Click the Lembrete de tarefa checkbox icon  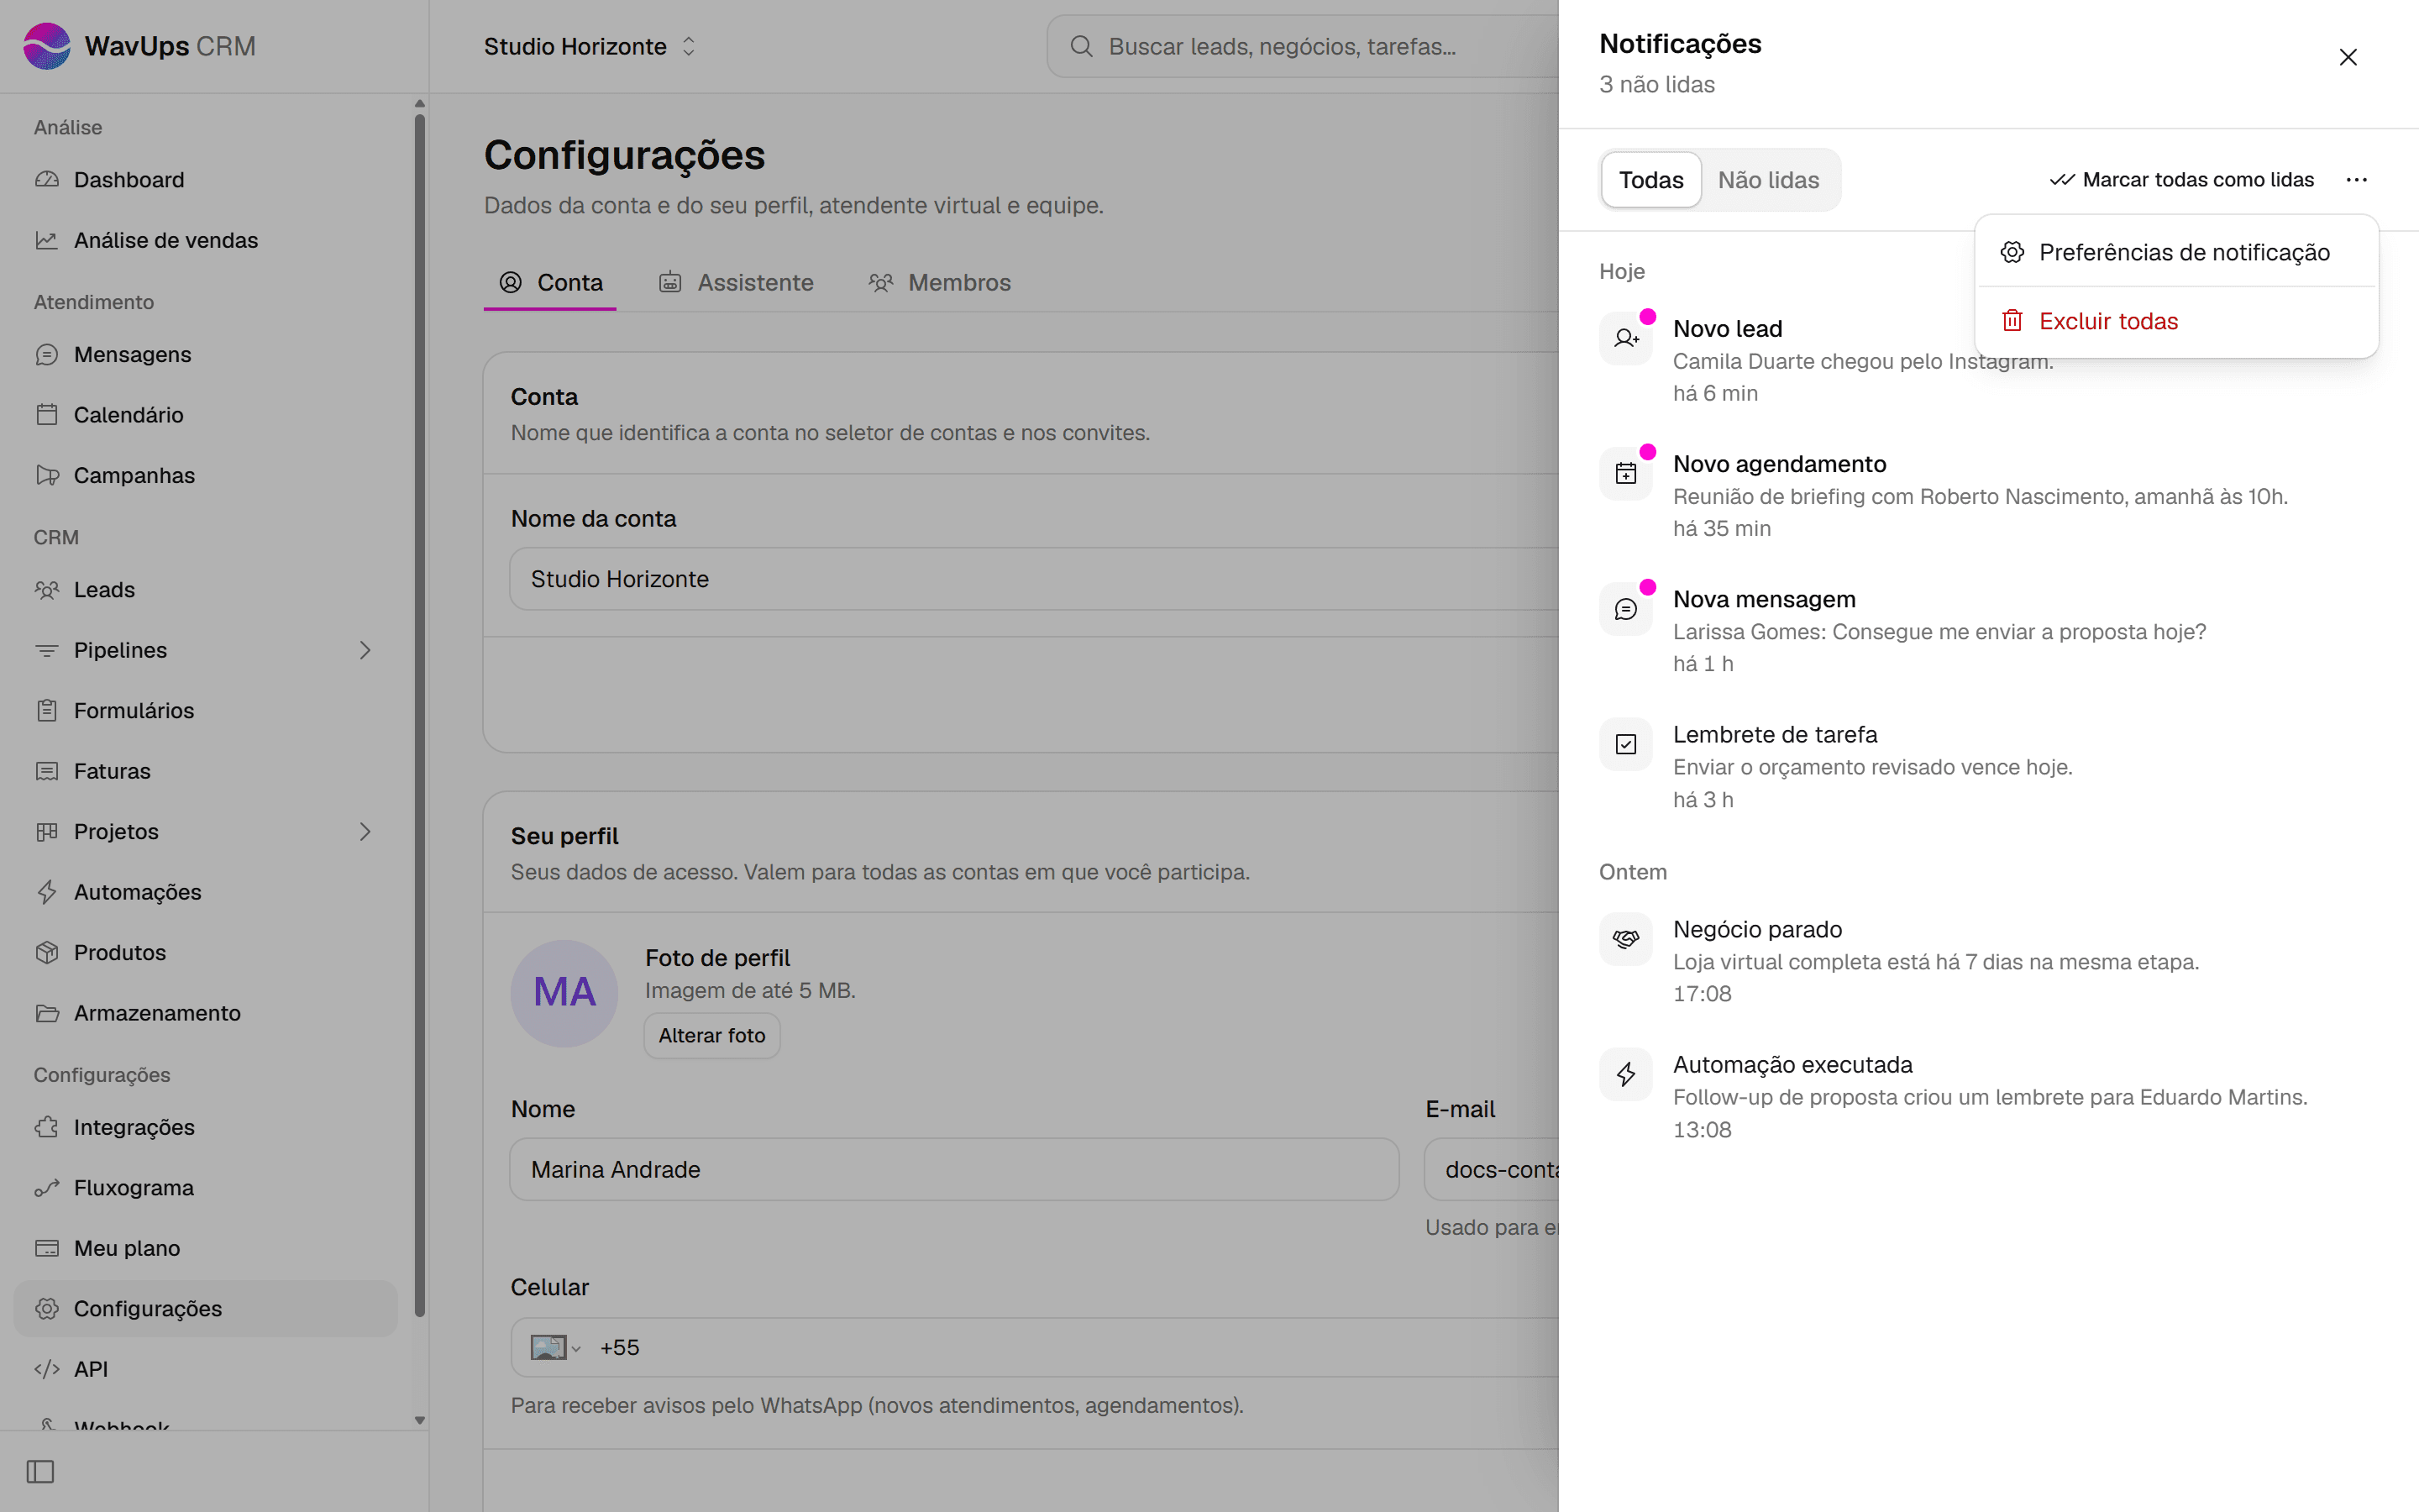pos(1625,744)
